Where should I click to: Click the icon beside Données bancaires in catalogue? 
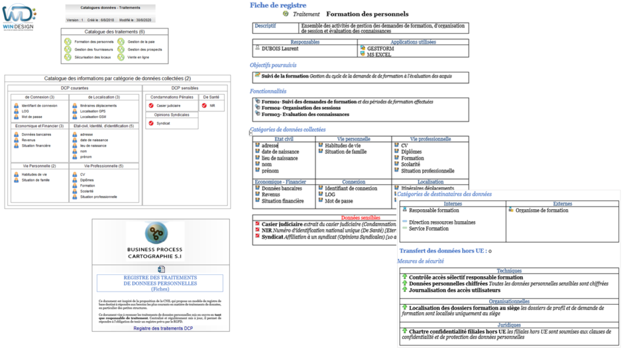coord(16,134)
